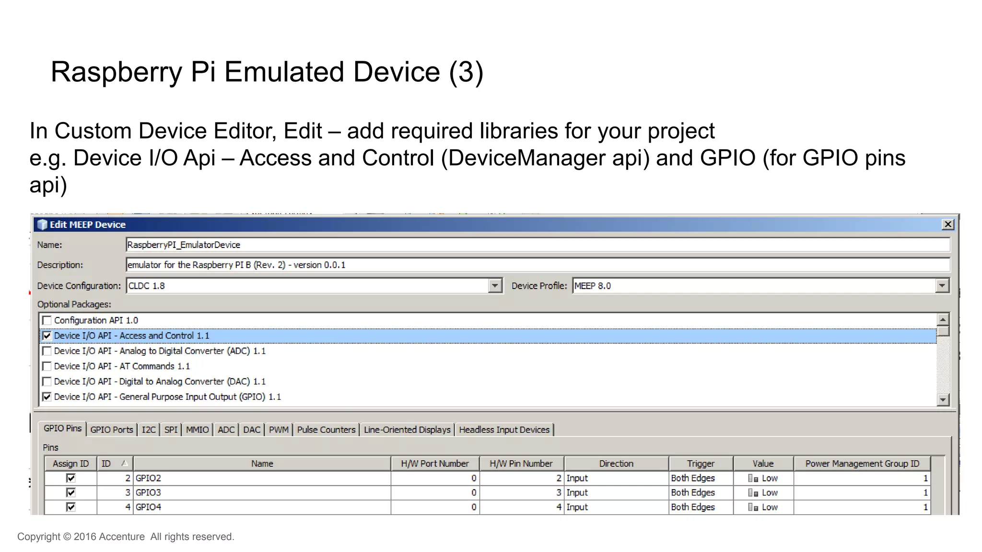This screenshot has height=552, width=982.
Task: Uncheck Device I/O API Access and Control
Action: pyautogui.click(x=47, y=336)
